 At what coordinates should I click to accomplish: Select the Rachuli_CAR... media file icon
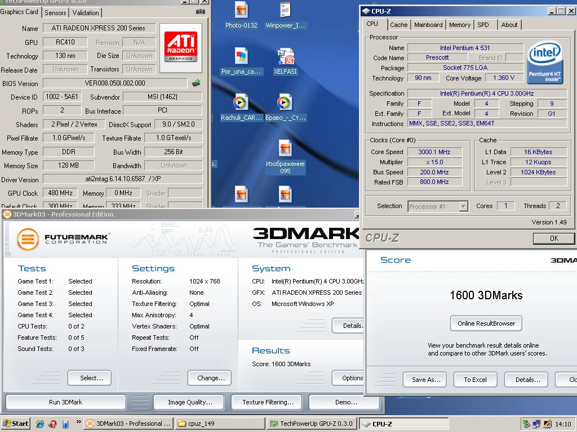(241, 107)
